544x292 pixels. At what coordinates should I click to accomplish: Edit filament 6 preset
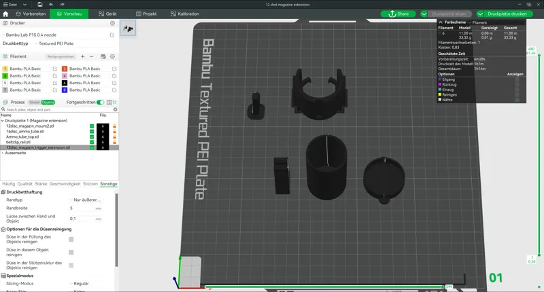pos(114,83)
